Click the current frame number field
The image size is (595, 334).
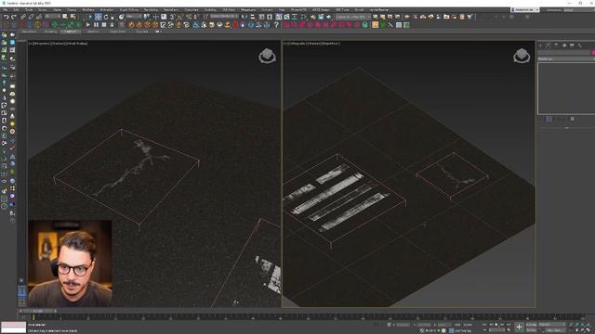click(x=496, y=330)
